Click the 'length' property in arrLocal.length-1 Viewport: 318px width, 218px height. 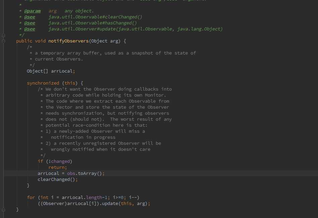[94, 198]
